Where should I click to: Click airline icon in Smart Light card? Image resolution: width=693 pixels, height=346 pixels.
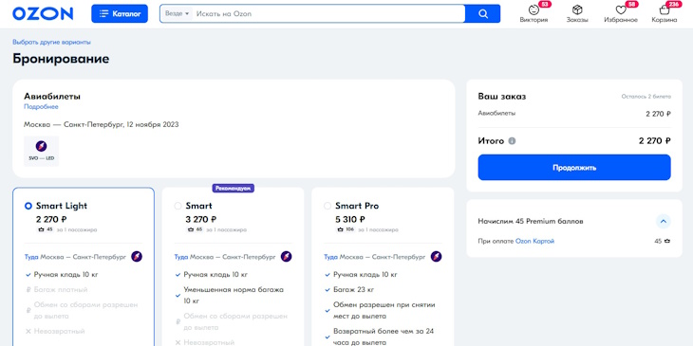coord(137,256)
